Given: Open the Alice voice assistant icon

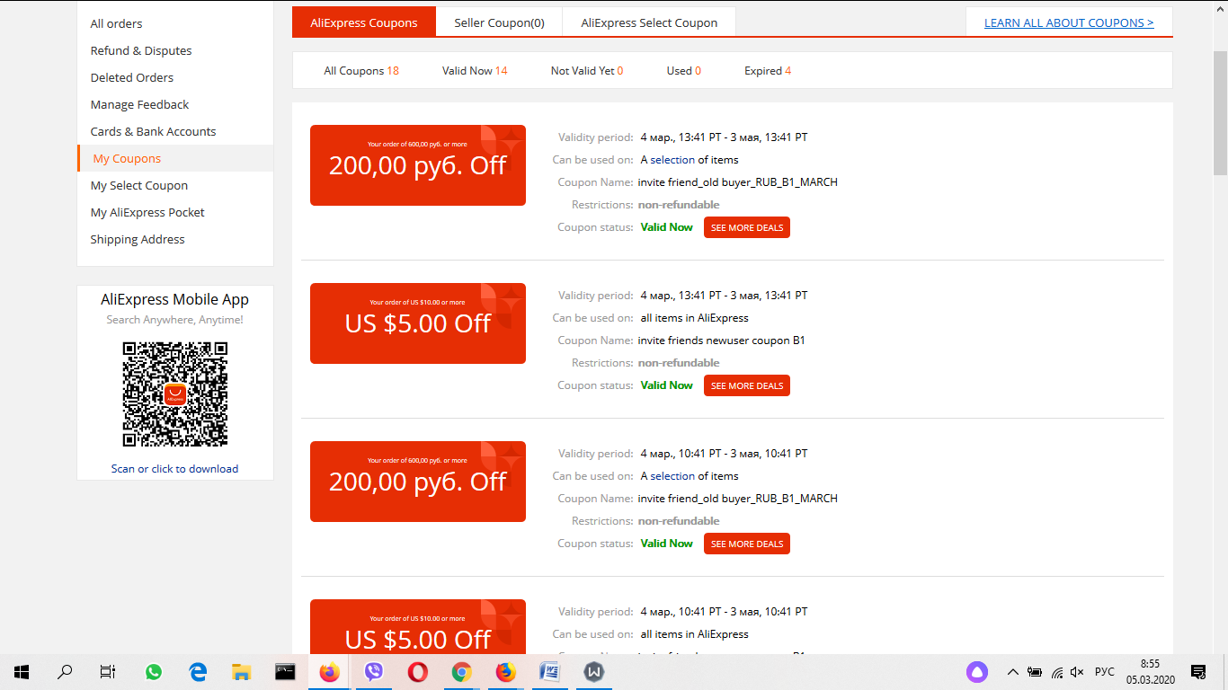Looking at the screenshot, I should (977, 672).
